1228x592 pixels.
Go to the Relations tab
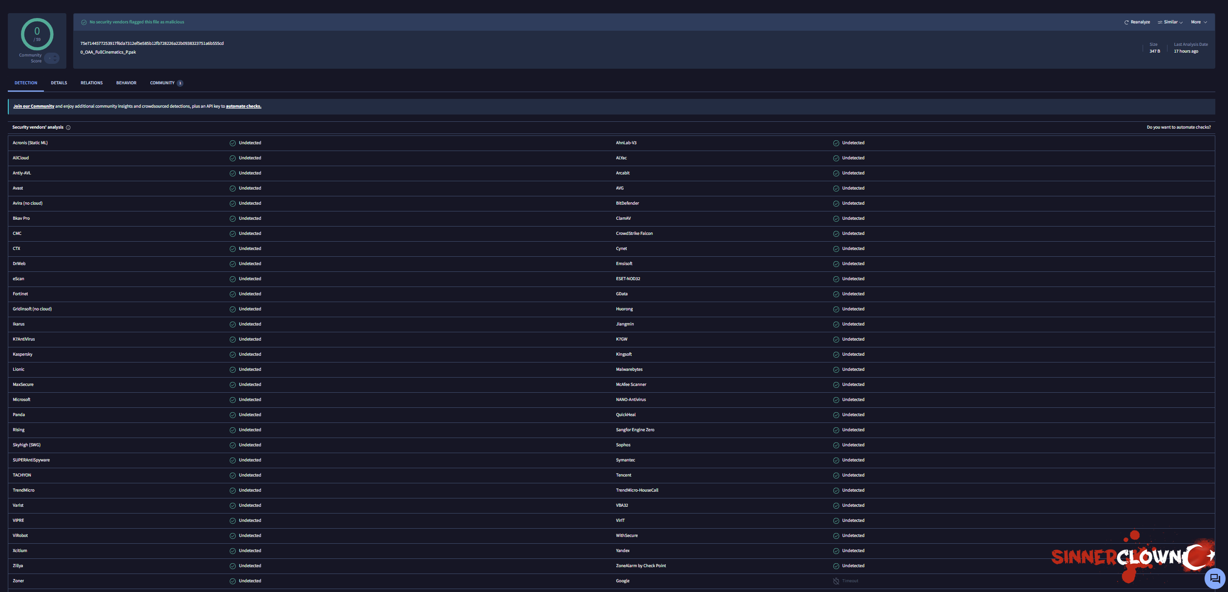tap(92, 83)
